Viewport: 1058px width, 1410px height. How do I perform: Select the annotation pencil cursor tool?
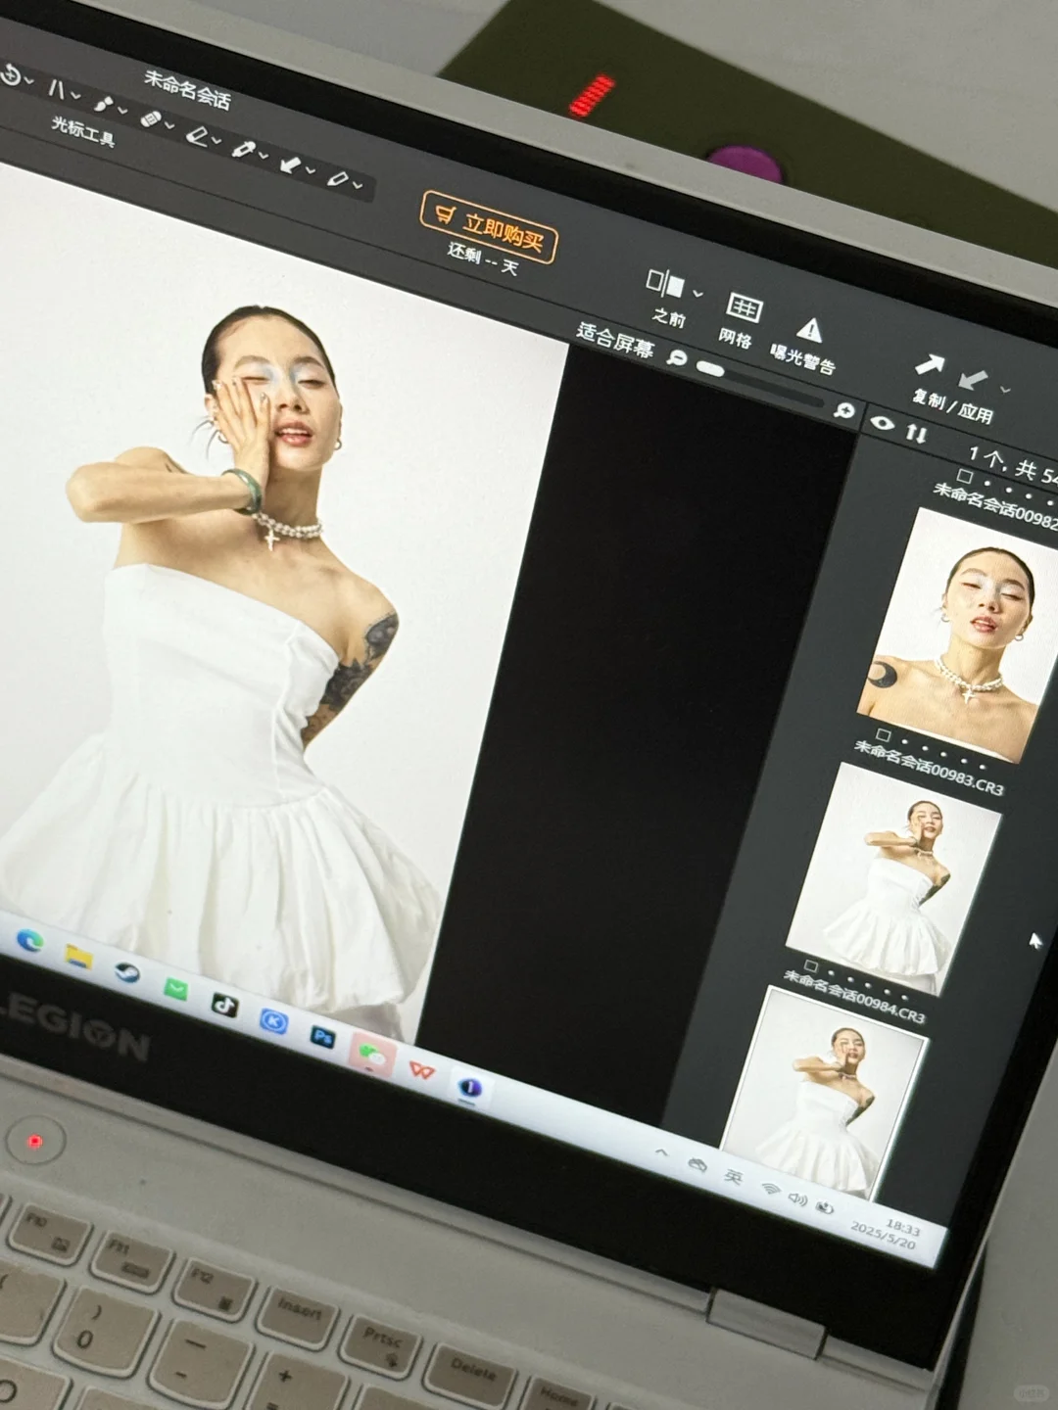[337, 179]
